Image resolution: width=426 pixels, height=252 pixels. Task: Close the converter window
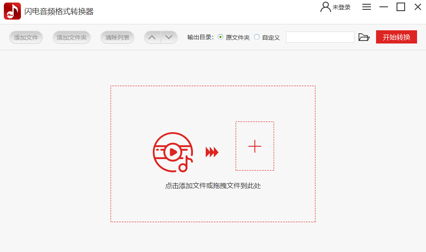[418, 7]
